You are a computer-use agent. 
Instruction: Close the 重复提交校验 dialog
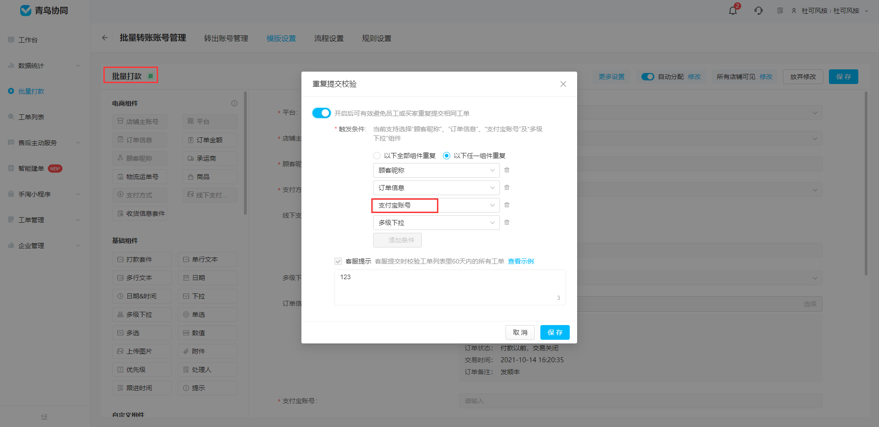click(x=563, y=84)
